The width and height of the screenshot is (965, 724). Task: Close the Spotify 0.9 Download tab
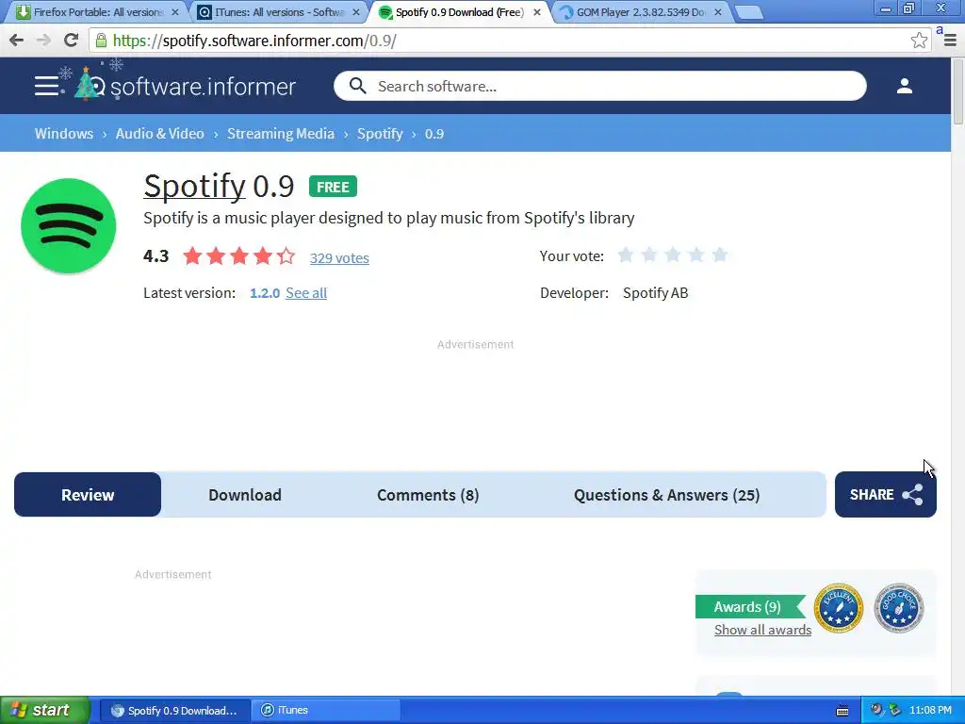(536, 12)
